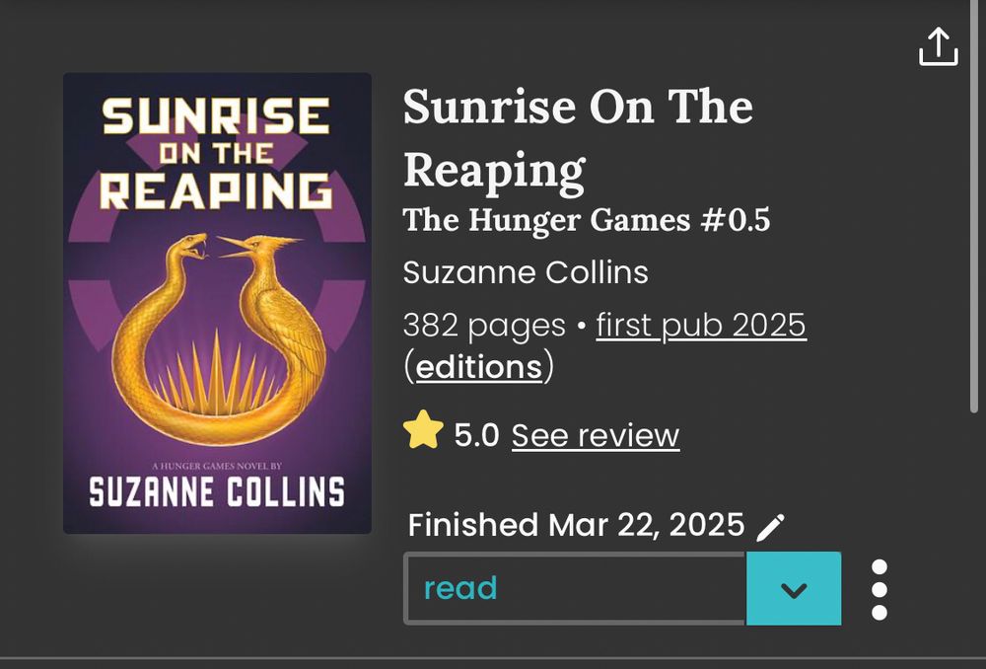This screenshot has height=669, width=986.
Task: Tap the vertical ellipsis menu icon
Action: [x=878, y=589]
